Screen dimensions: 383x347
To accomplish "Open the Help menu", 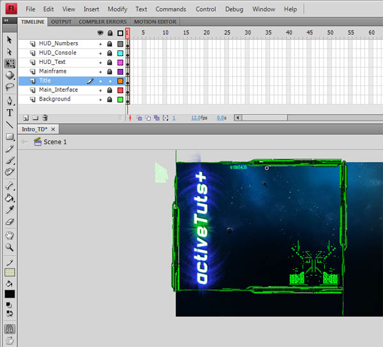I will 290,10.
